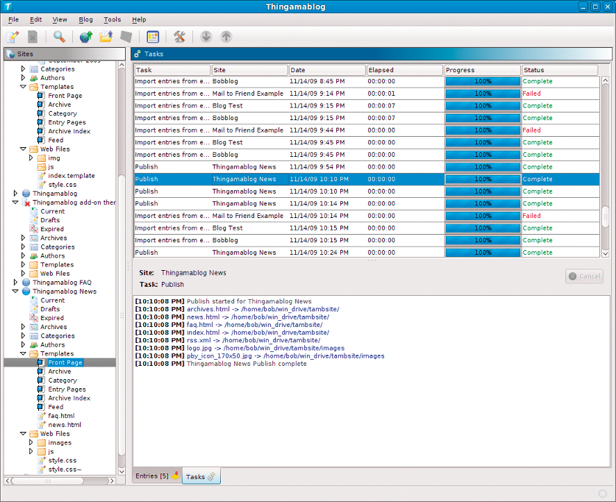Collapse the Thingamablog News site node
Viewport: 616px width, 502px height.
pyautogui.click(x=15, y=291)
